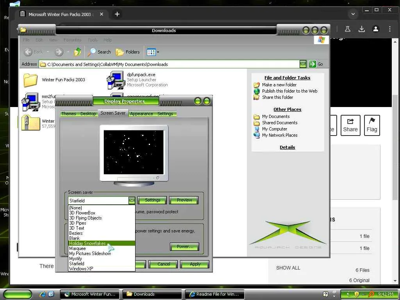Close the Microsoft Winter Fun Packs tab
Viewport: 400px width, 300px height.
pyautogui.click(x=102, y=14)
